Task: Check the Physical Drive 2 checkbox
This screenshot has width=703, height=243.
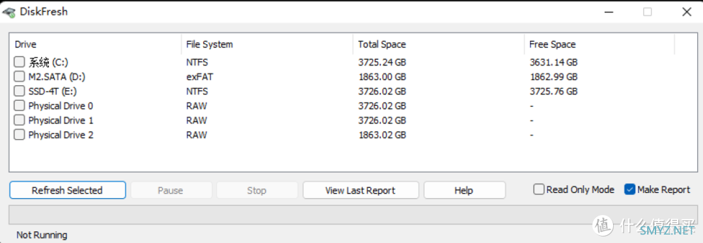Action: click(20, 134)
